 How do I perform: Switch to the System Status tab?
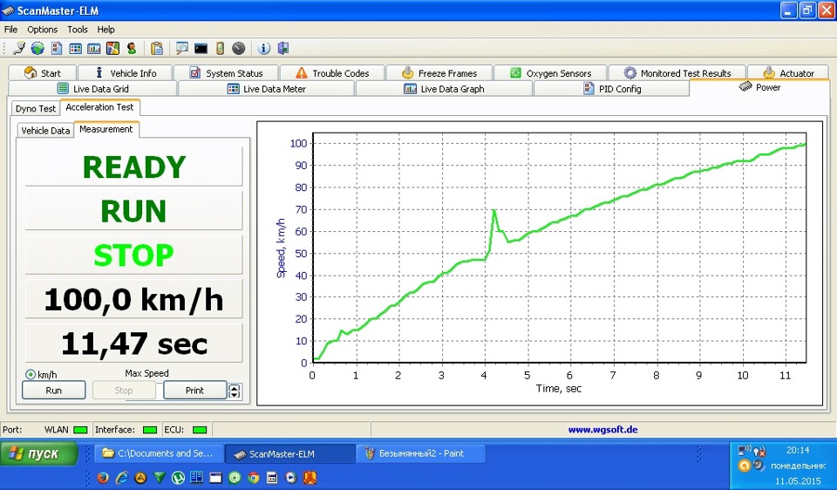pyautogui.click(x=226, y=72)
